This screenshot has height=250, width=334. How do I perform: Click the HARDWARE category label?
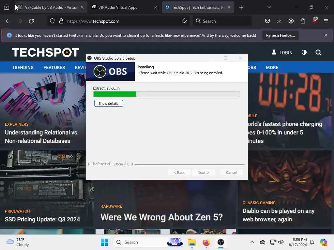[x=111, y=206]
